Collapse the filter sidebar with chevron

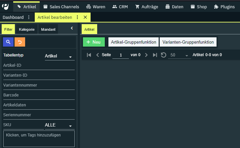coord(72,28)
